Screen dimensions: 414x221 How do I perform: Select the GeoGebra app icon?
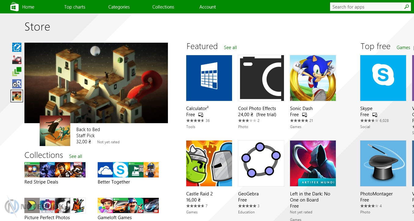pyautogui.click(x=261, y=163)
